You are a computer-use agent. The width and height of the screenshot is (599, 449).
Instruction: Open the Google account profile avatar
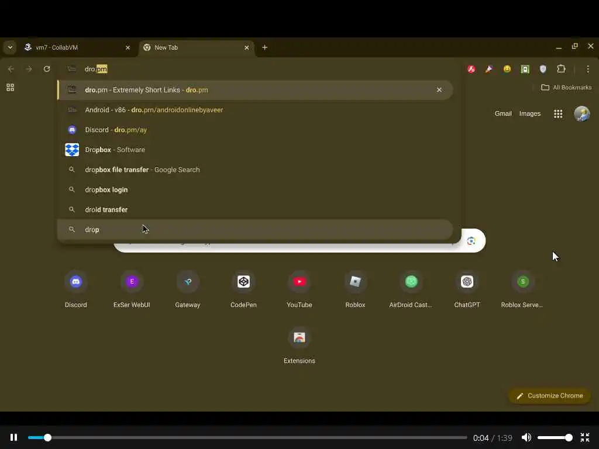[x=581, y=113]
